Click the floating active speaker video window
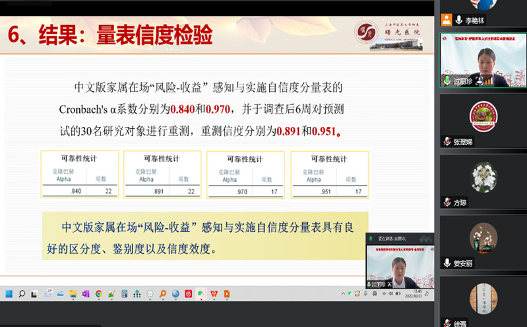The width and height of the screenshot is (527, 327). point(400,264)
